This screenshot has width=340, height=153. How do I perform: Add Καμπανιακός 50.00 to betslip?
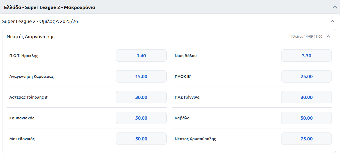141,118
